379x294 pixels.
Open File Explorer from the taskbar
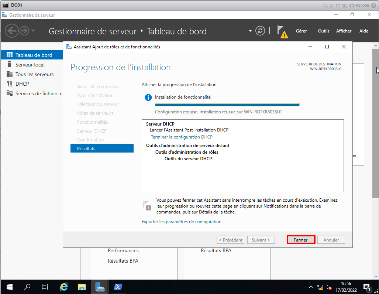click(82, 287)
